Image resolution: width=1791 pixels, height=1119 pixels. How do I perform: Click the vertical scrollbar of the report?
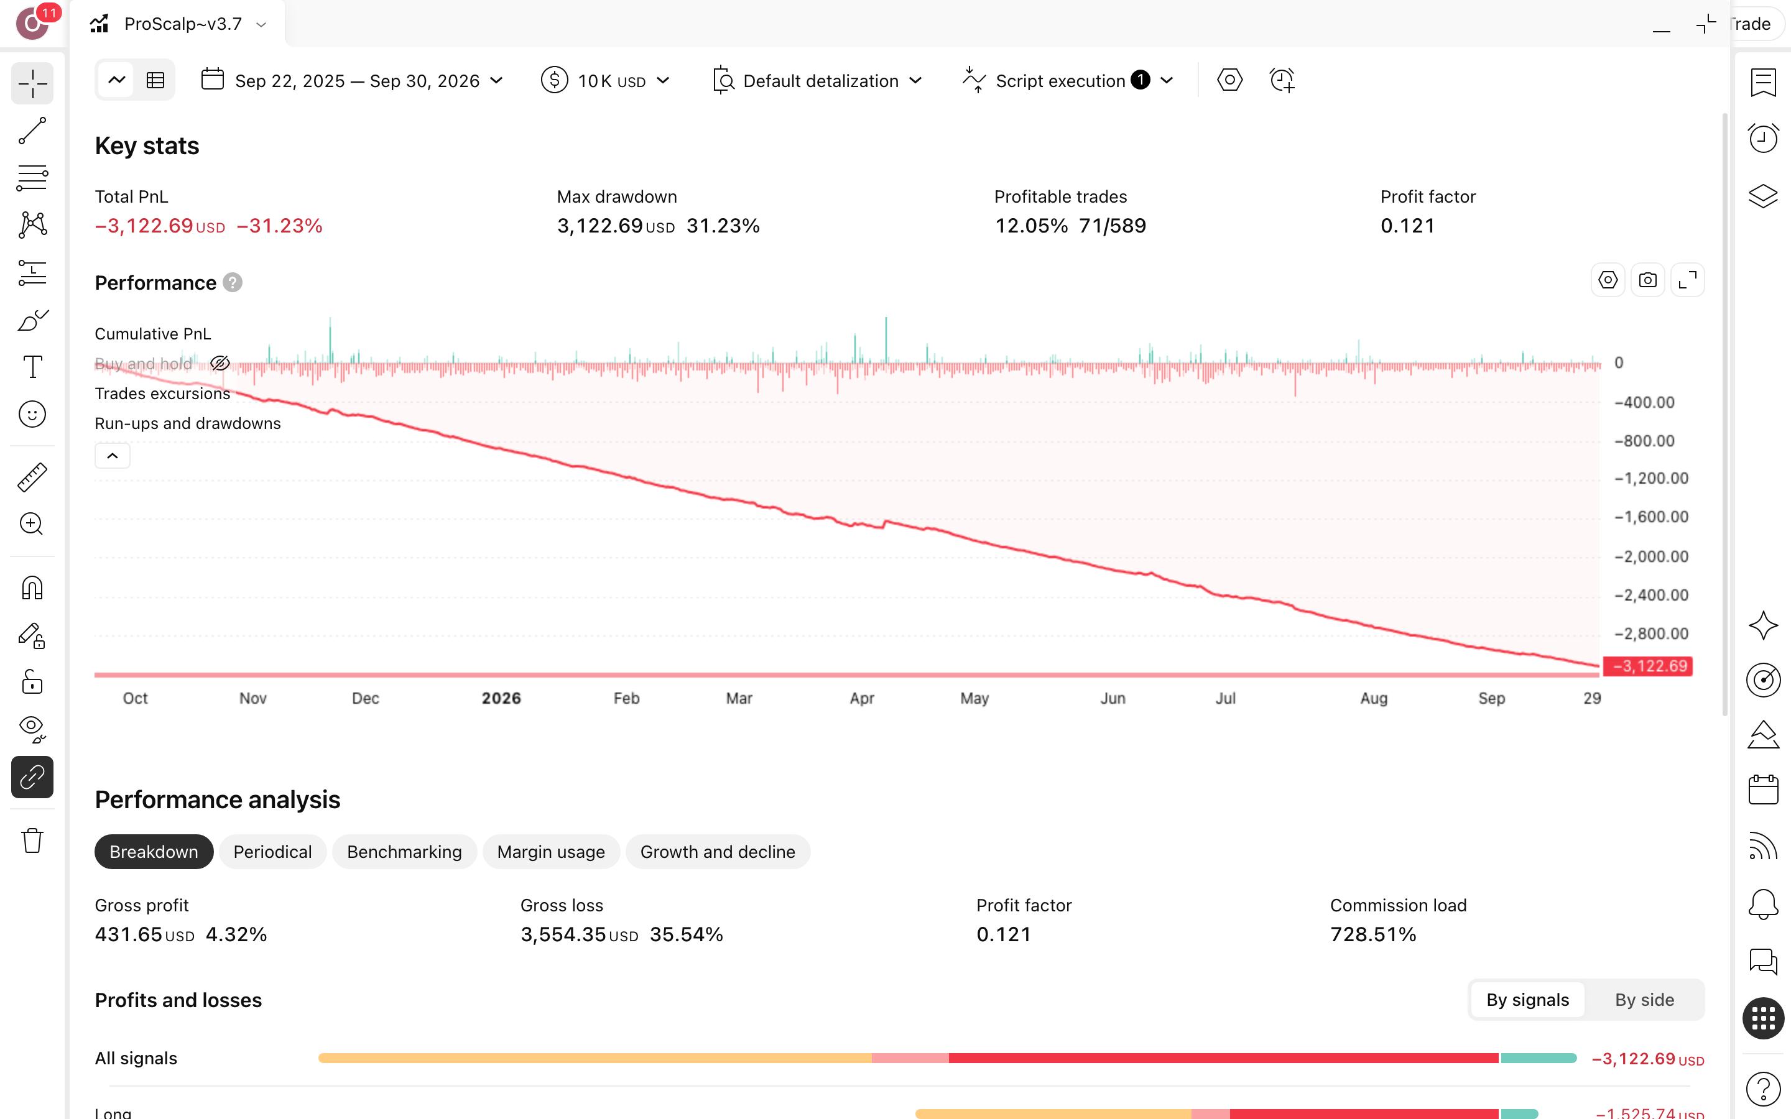[1724, 415]
